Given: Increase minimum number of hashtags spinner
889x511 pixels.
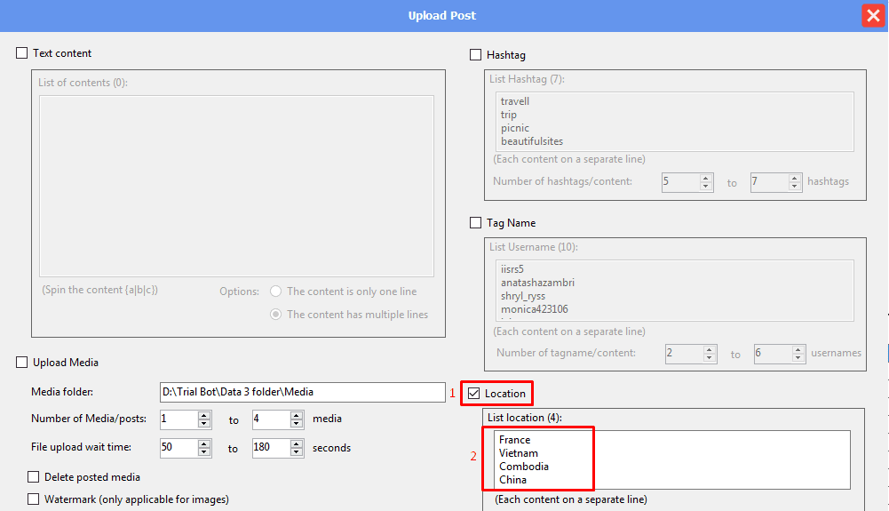Looking at the screenshot, I should pos(706,178).
